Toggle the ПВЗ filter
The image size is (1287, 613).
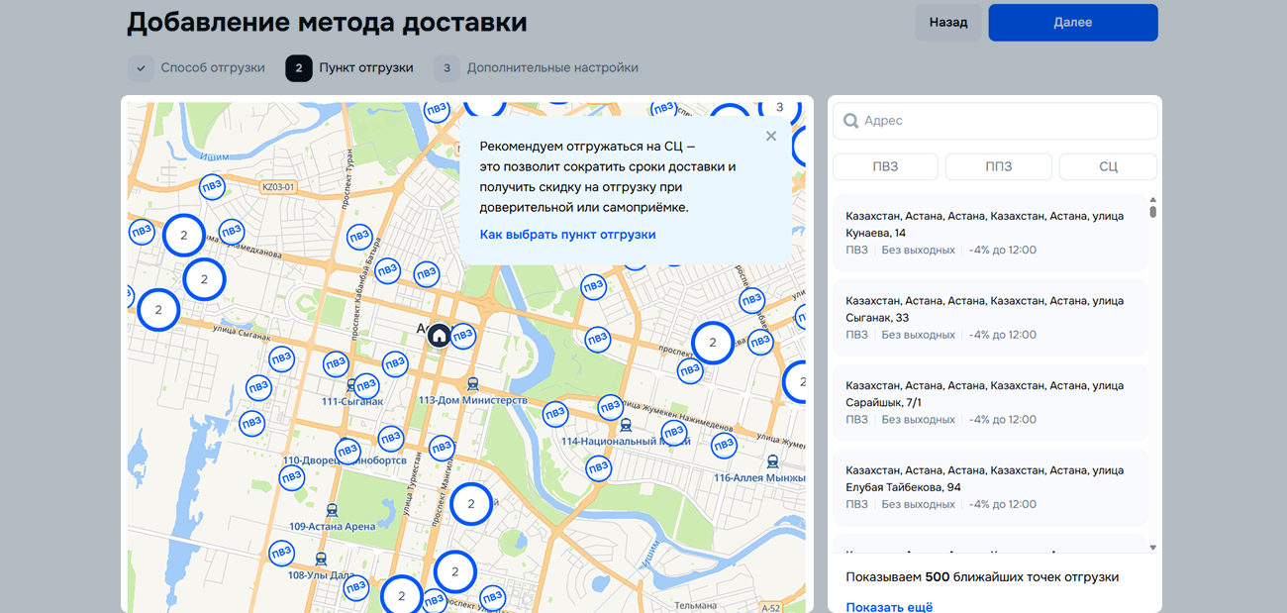point(885,166)
